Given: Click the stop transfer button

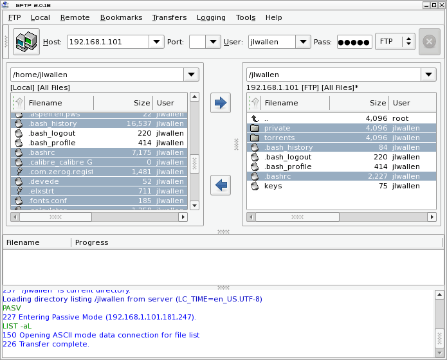Looking at the screenshot, I should pyautogui.click(x=430, y=42).
